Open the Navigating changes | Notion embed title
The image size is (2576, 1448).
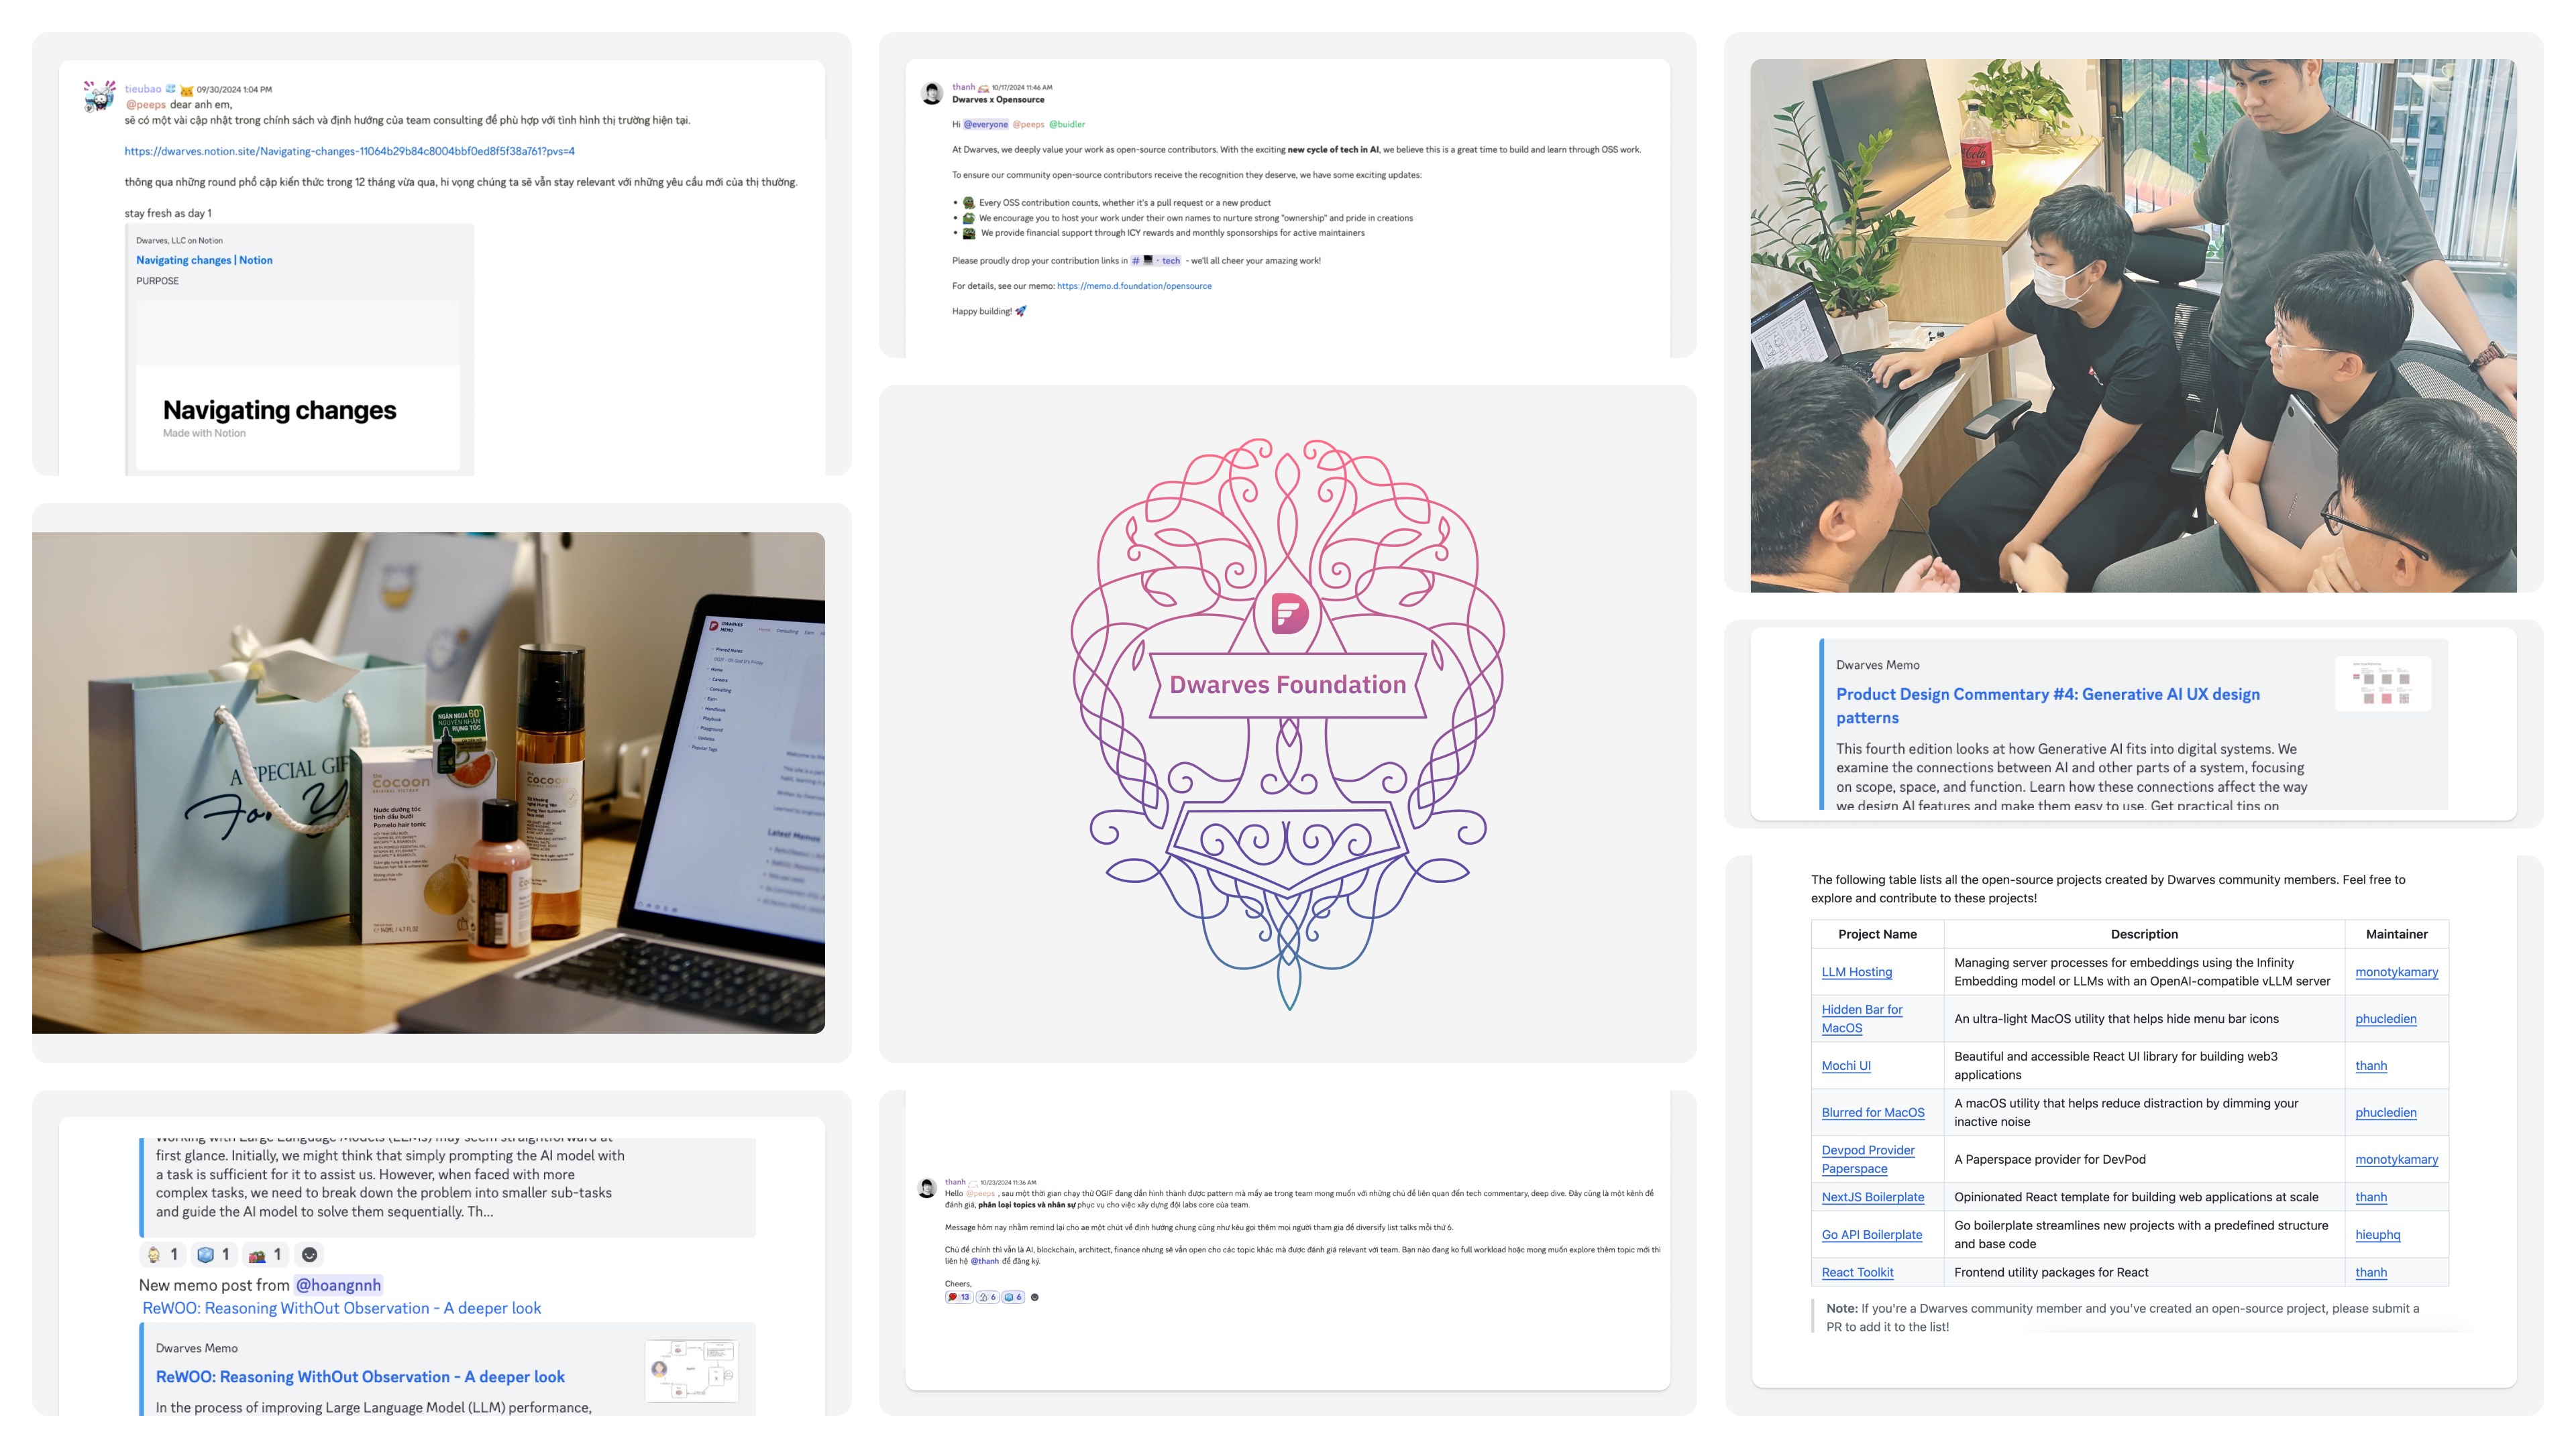(x=204, y=260)
